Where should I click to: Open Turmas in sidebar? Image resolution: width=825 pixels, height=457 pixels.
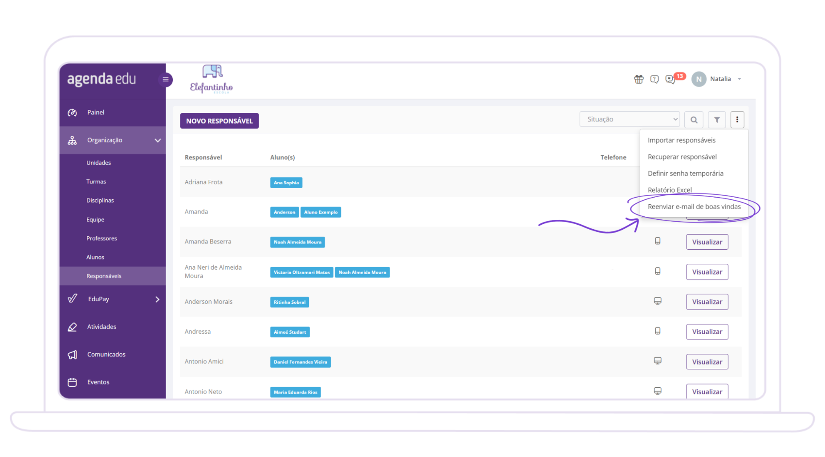coord(96,182)
